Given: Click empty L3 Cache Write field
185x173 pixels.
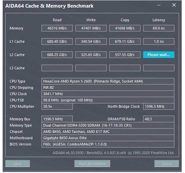Looking at the screenshot, I should pyautogui.click(x=91, y=68).
